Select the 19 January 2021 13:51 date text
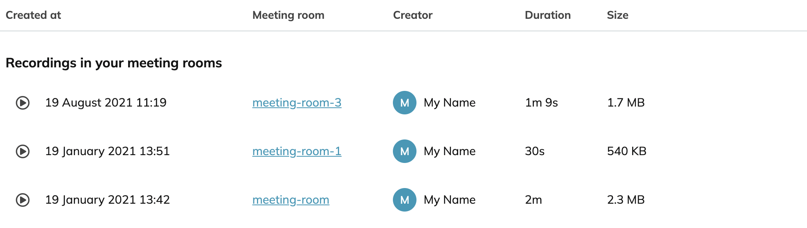807x228 pixels. [x=107, y=151]
